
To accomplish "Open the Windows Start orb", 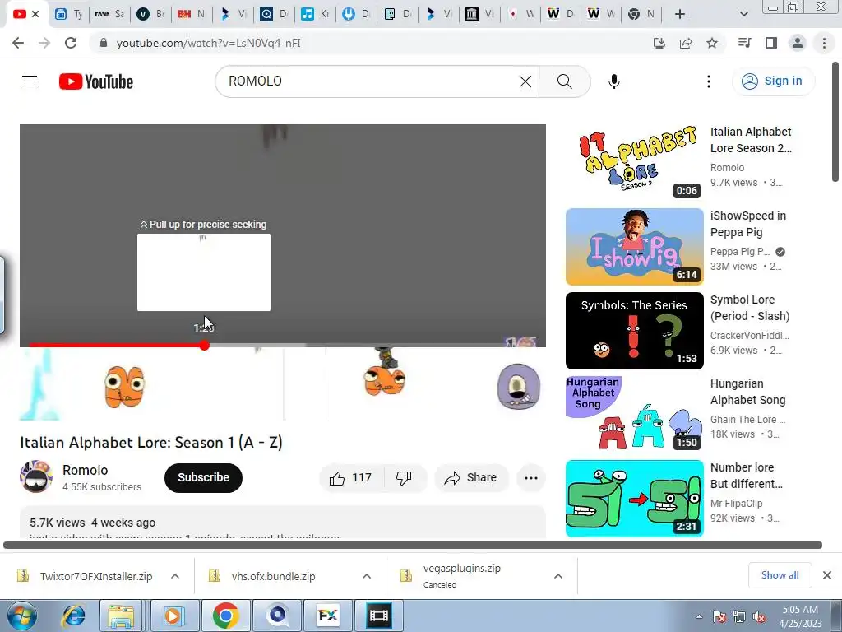I will tap(21, 616).
